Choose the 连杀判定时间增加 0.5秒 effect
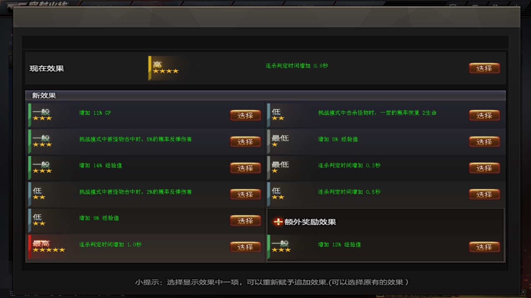Image resolution: width=531 pixels, height=298 pixels. point(484,194)
